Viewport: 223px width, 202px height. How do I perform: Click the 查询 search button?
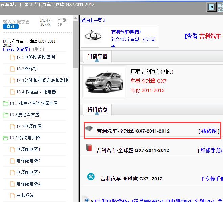click(11, 26)
